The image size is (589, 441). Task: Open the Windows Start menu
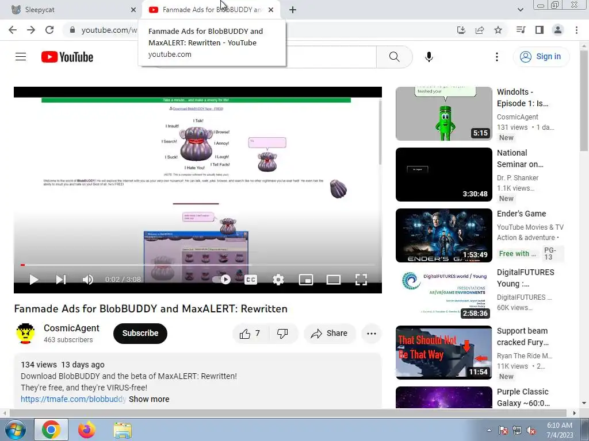click(14, 430)
